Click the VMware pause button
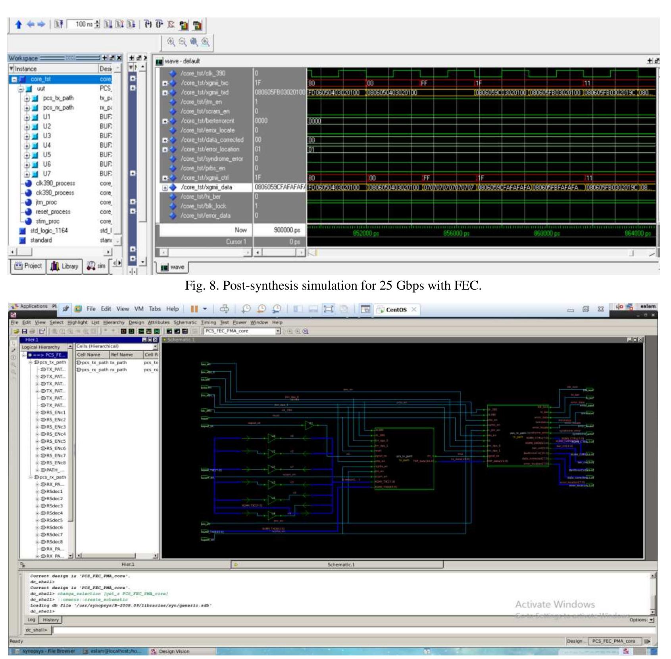 tap(194, 309)
